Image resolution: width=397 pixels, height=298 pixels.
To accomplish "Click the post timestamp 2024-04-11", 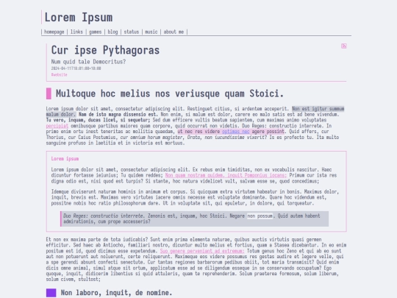I will 76,68.
